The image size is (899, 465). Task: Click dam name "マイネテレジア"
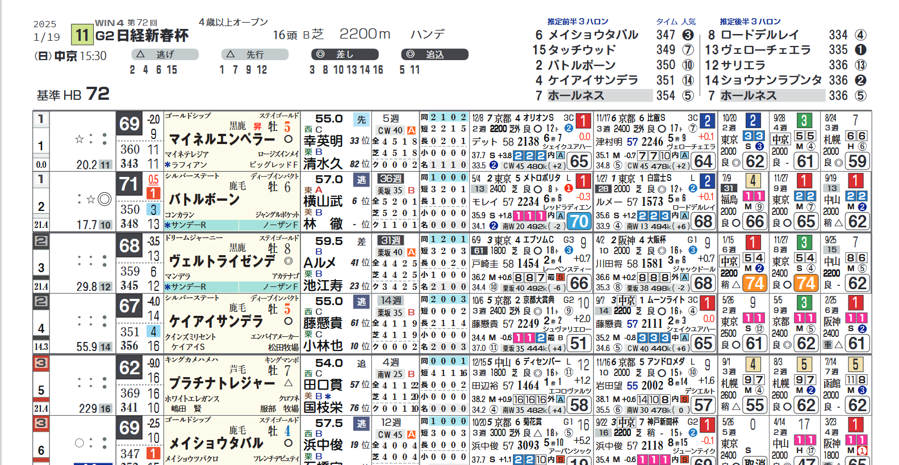point(187,154)
